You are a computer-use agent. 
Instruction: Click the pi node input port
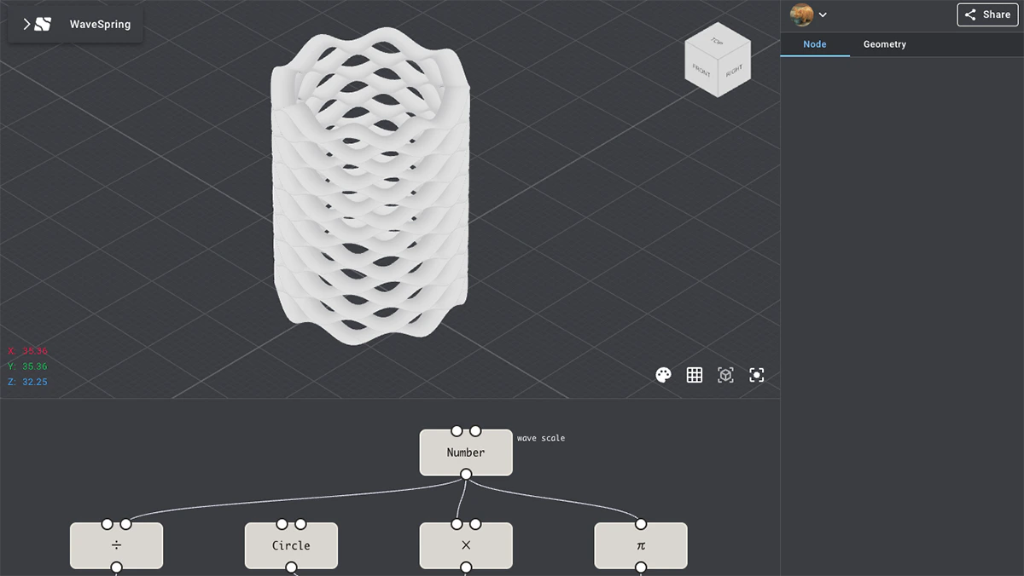(641, 524)
